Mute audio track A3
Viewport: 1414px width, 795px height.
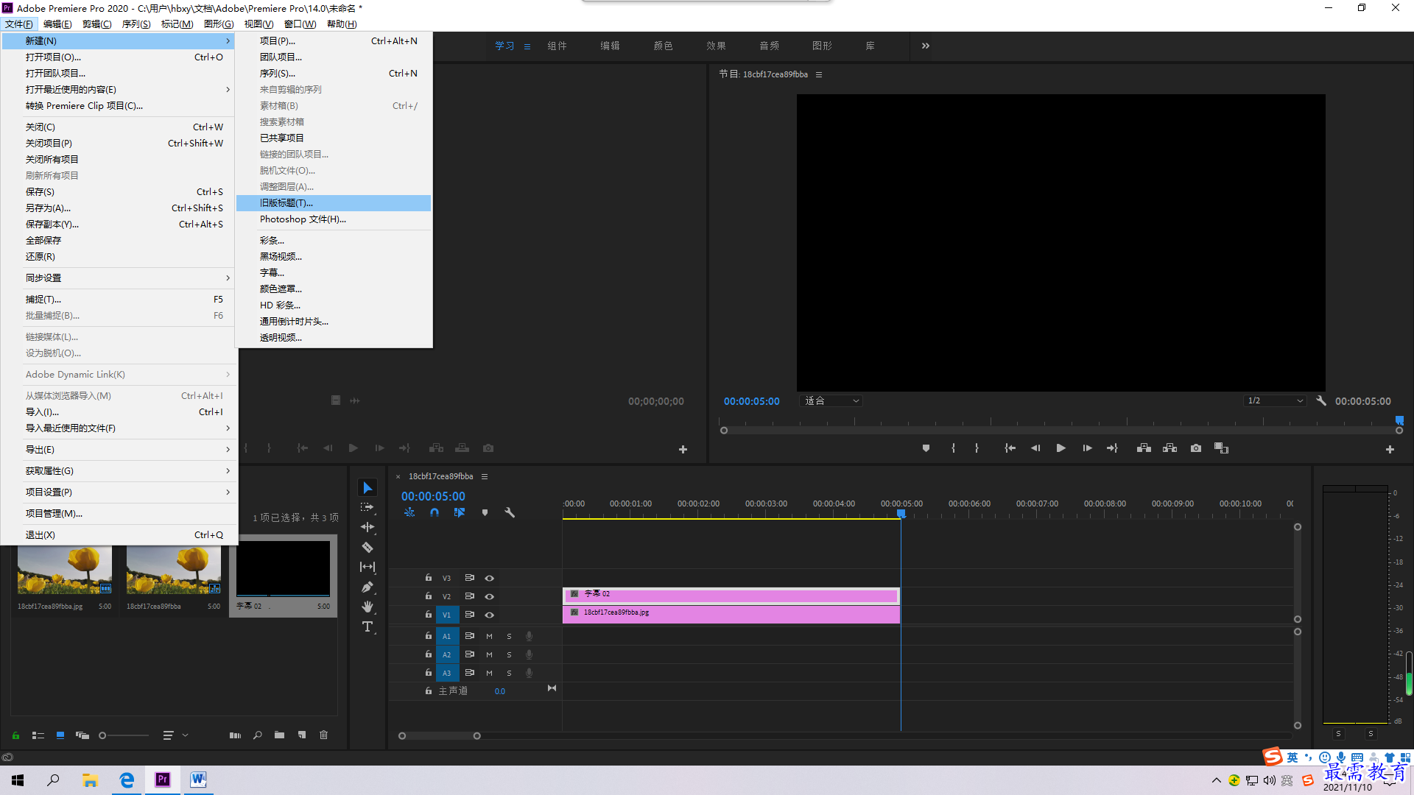[489, 673]
